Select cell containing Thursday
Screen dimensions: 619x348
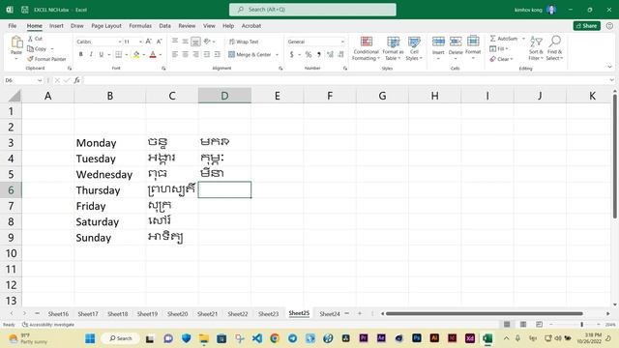coord(109,190)
